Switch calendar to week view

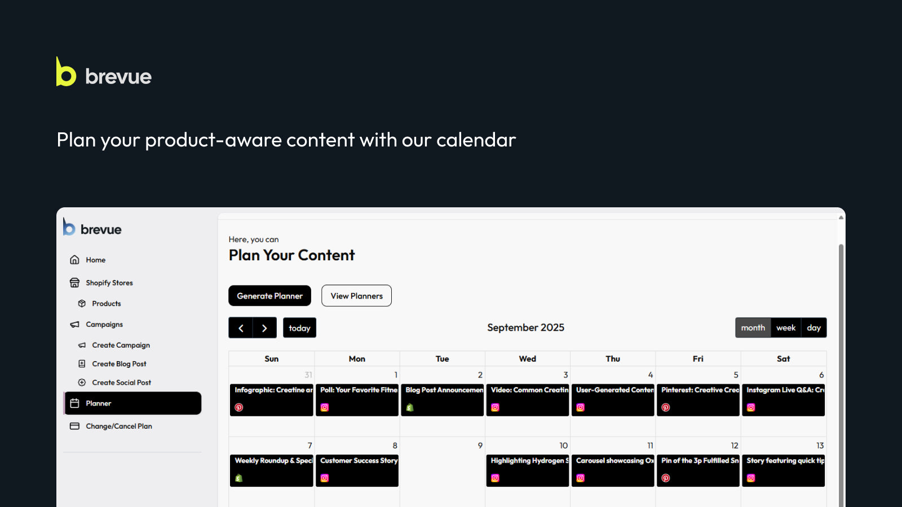[785, 327]
